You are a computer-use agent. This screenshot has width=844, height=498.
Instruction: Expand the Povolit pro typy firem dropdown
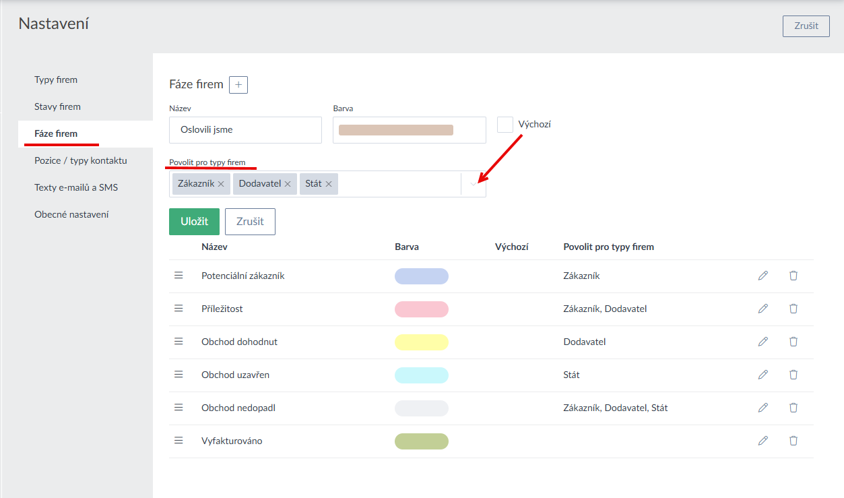pyautogui.click(x=474, y=184)
